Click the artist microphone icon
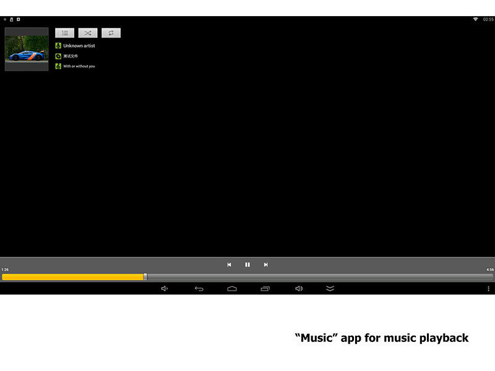 tap(58, 46)
